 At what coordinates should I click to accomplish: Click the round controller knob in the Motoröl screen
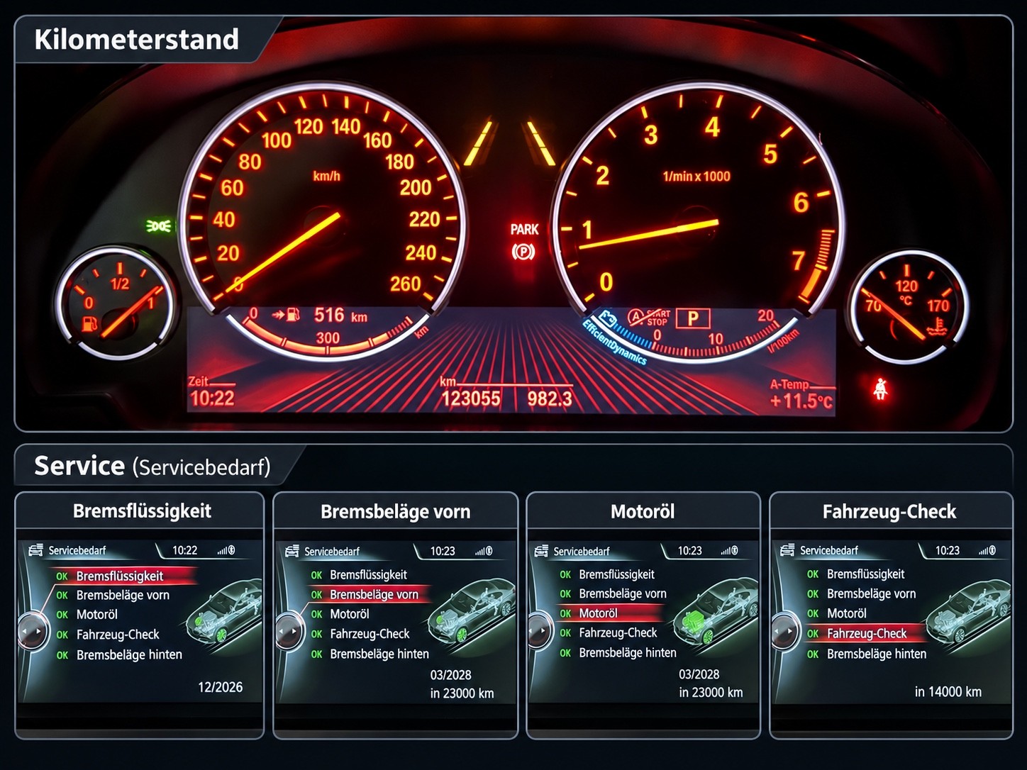[x=539, y=630]
